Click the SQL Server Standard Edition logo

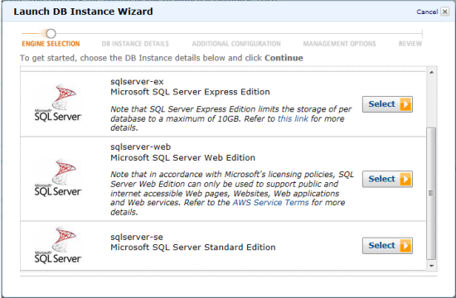coord(58,245)
